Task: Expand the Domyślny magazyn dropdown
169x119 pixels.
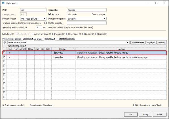Action: (x=104, y=19)
